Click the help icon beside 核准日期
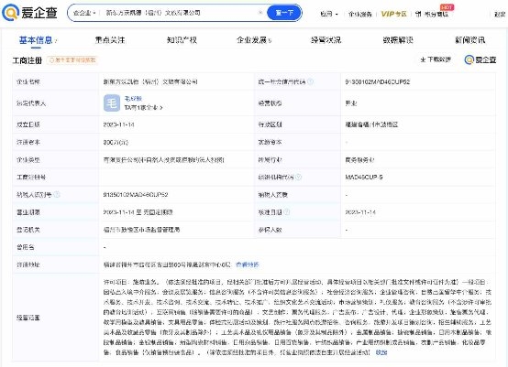This screenshot has height=367, width=508. [x=286, y=212]
